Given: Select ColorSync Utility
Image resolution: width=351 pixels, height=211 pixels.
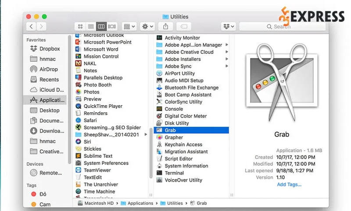Looking at the screenshot, I should [179, 102].
